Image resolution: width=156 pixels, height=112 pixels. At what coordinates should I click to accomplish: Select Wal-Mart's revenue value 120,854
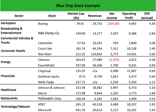pos(96,53)
